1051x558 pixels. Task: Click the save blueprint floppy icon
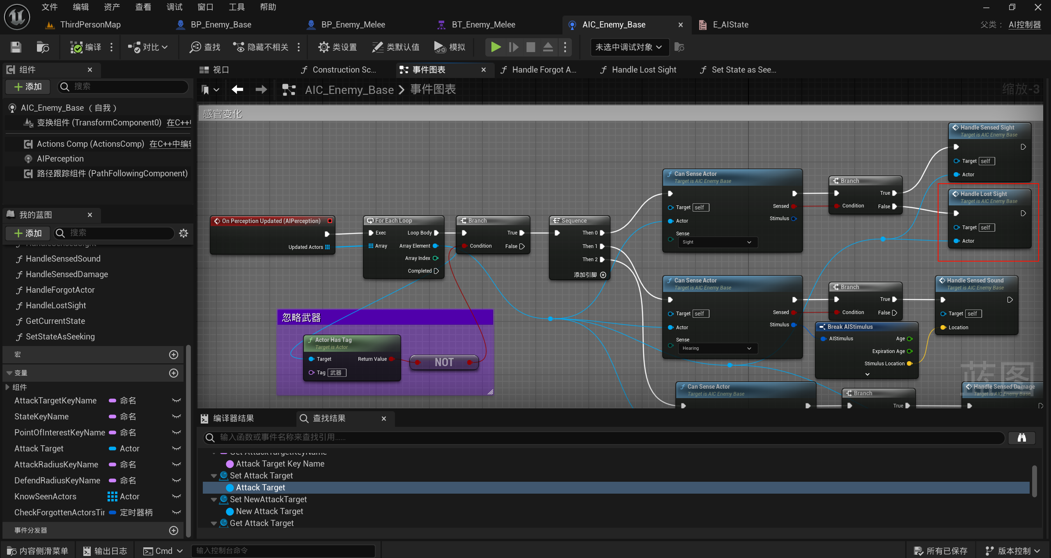pyautogui.click(x=16, y=47)
